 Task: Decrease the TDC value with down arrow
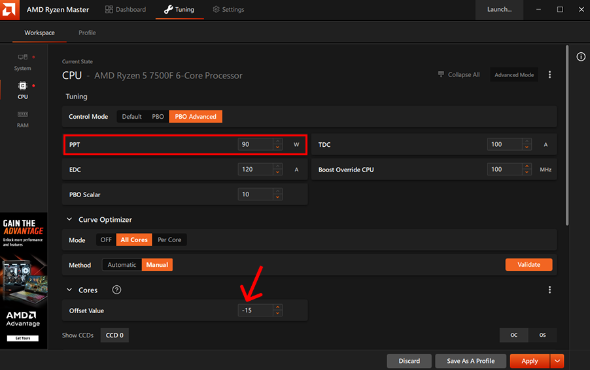(527, 147)
